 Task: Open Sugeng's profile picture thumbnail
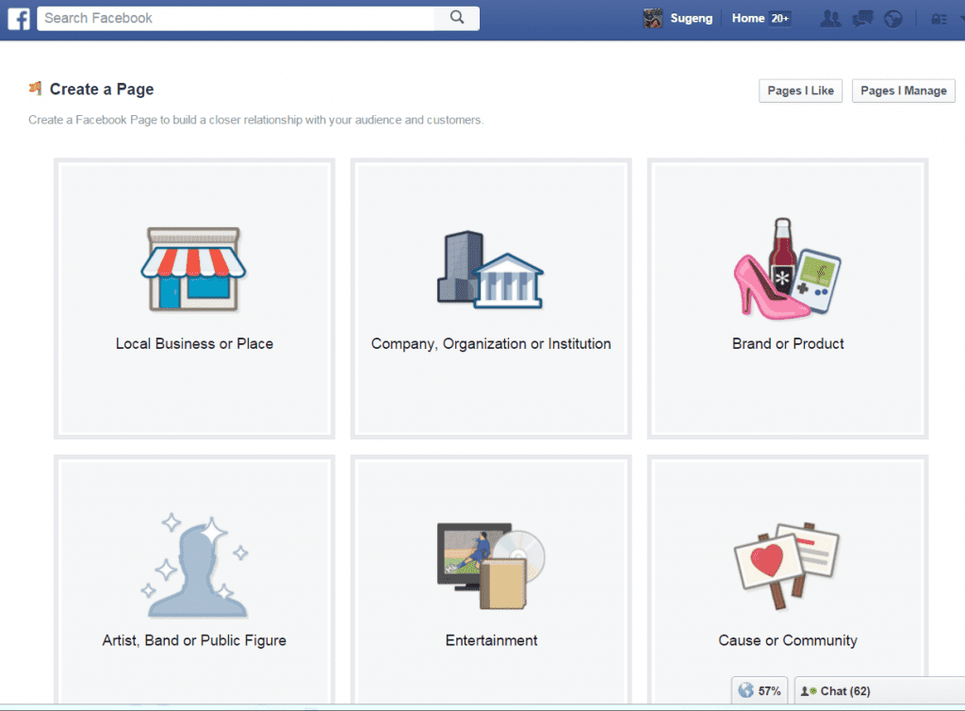[x=652, y=19]
